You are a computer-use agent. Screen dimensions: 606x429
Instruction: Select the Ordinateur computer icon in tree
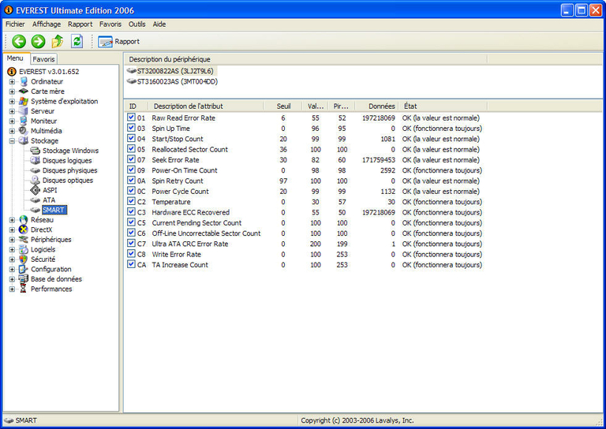click(24, 81)
